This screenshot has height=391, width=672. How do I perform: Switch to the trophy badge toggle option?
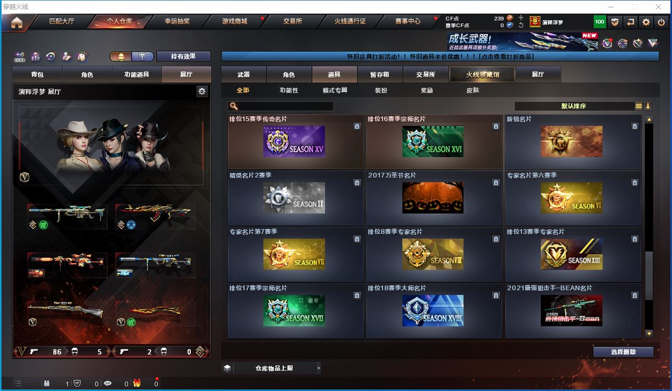point(142,56)
